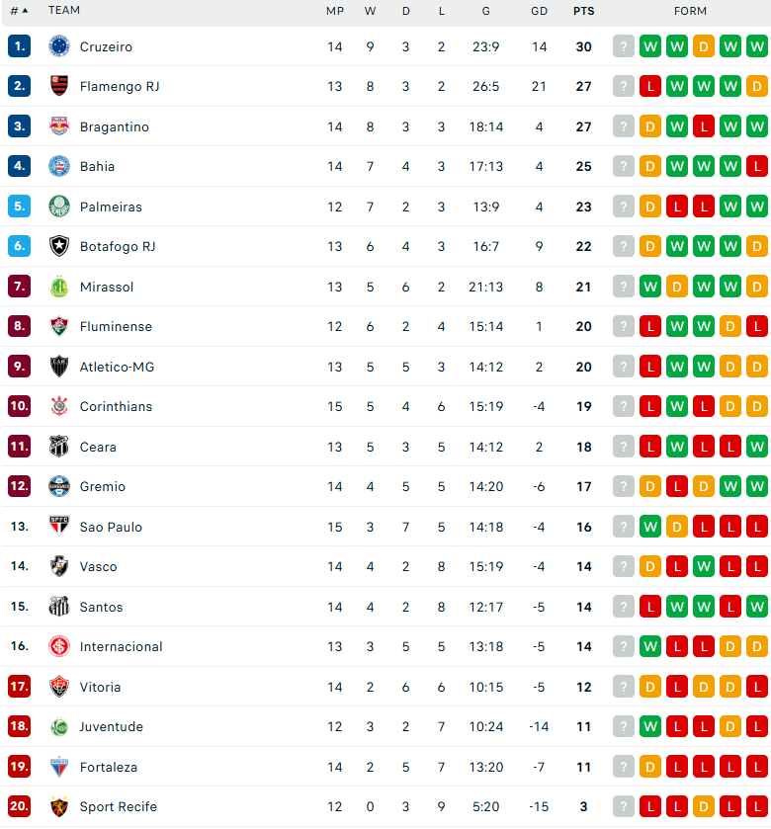Click Cruzeiro's upcoming match question-mark badge

pos(624,46)
